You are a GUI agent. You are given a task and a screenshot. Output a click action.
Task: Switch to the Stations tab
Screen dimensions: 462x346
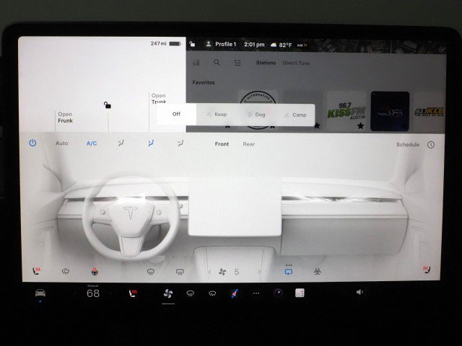click(x=266, y=63)
